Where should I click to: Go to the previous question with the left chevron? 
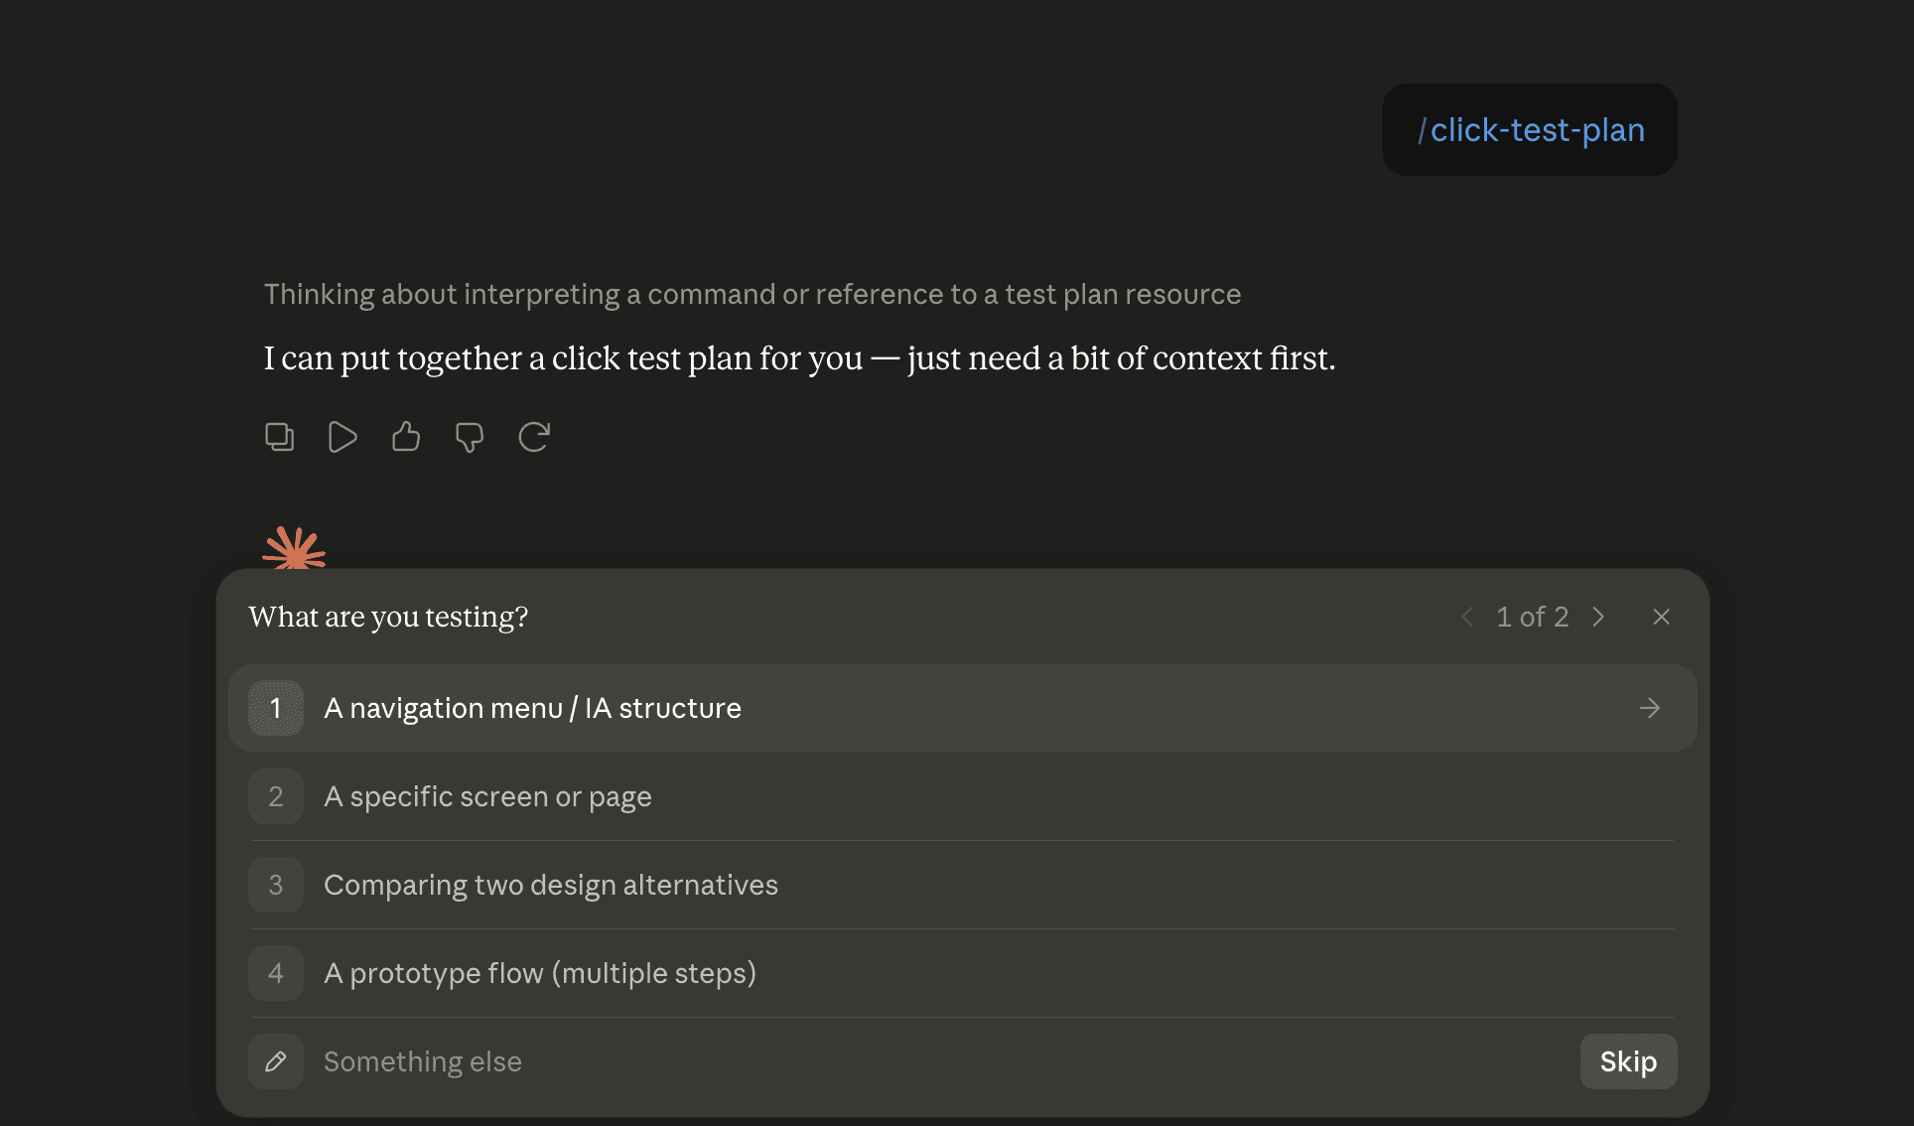coord(1467,617)
